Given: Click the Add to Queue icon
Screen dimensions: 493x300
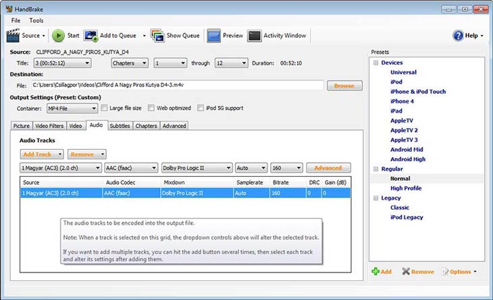Looking at the screenshot, I should (90, 35).
